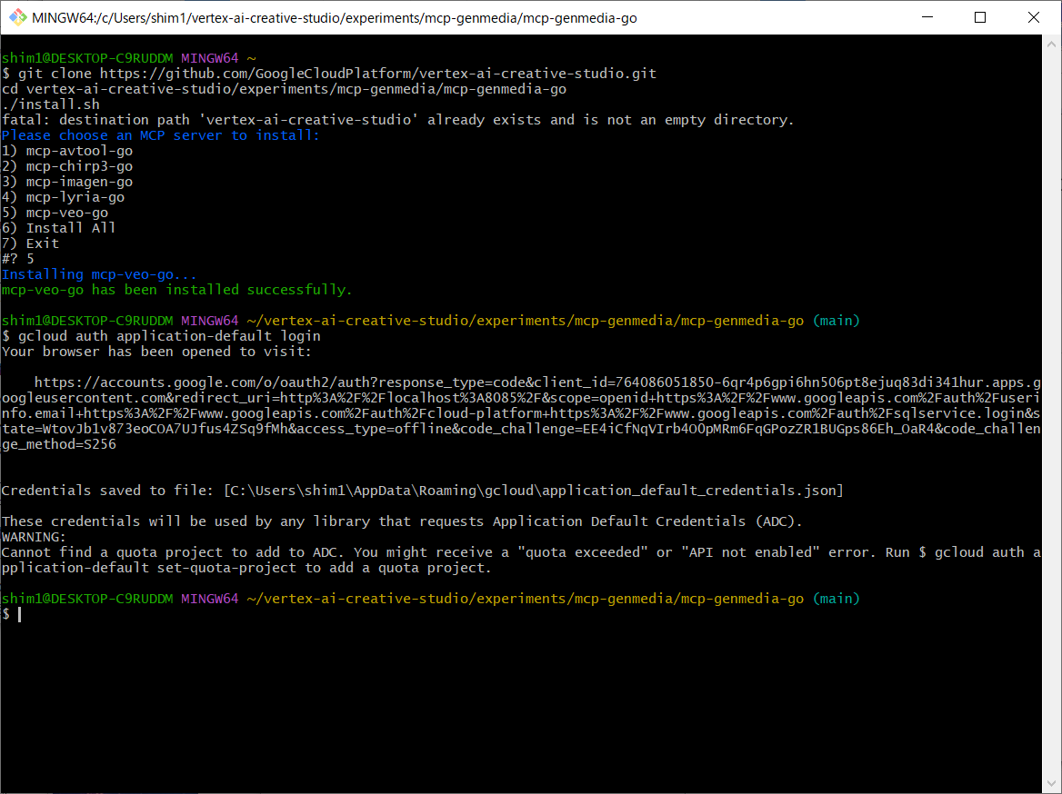Select the '3) mcp-imagen-go' list entry
The height and width of the screenshot is (794, 1062).
[x=67, y=182]
